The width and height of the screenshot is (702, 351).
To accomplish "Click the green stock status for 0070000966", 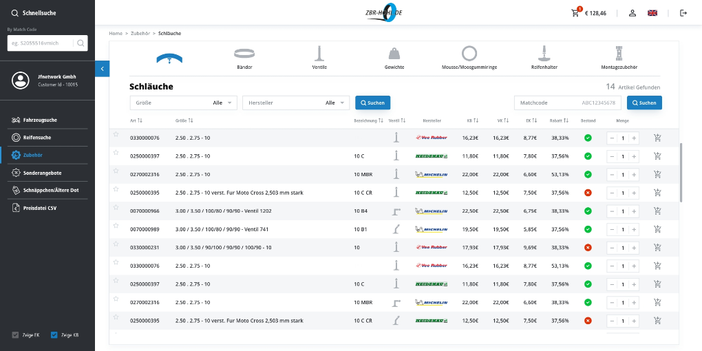I will 588,211.
